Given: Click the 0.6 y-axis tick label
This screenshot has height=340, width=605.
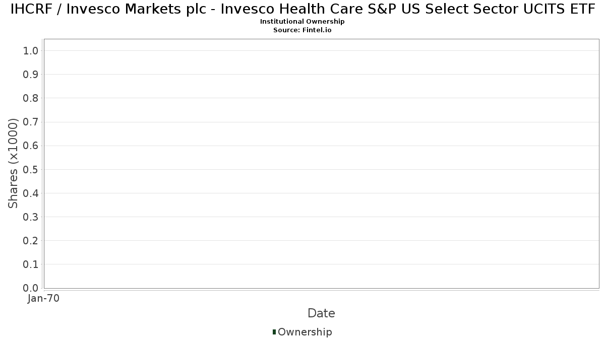Looking at the screenshot, I should tap(31, 146).
